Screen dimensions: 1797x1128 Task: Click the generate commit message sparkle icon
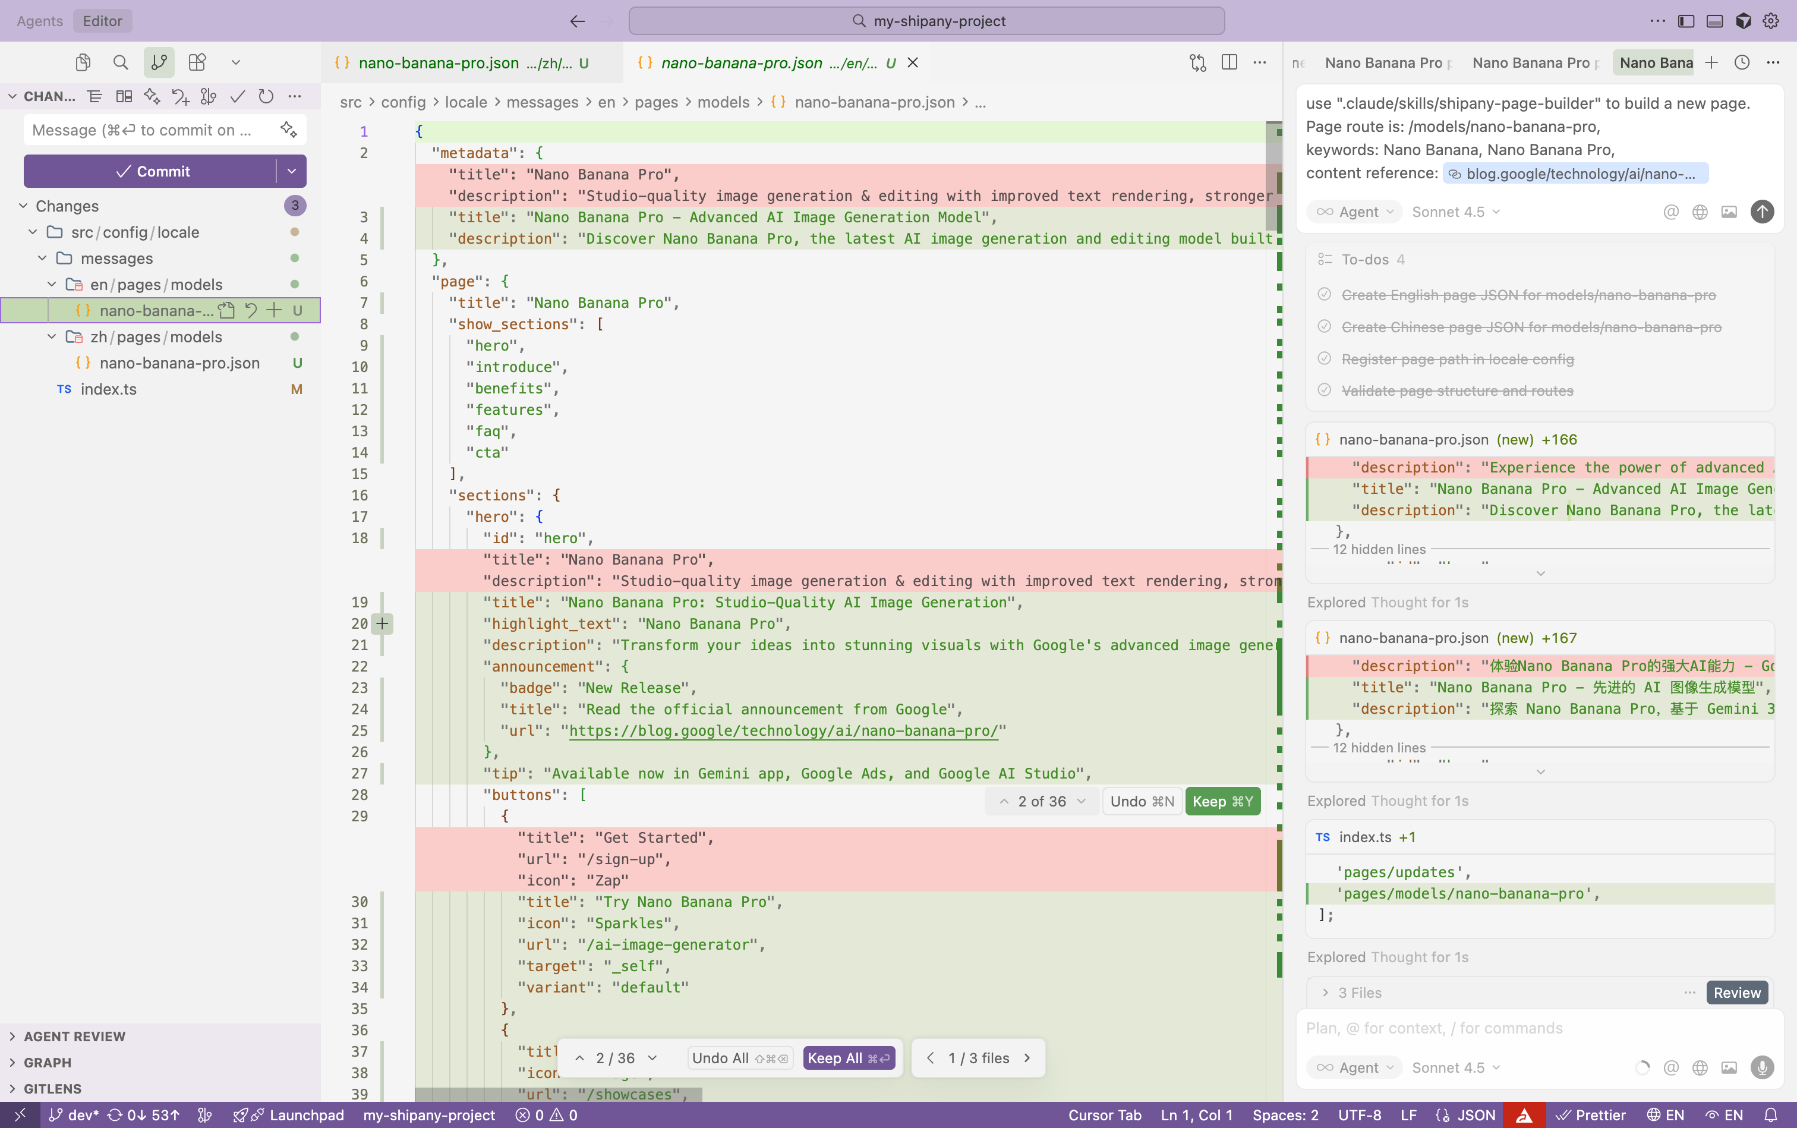click(x=289, y=130)
